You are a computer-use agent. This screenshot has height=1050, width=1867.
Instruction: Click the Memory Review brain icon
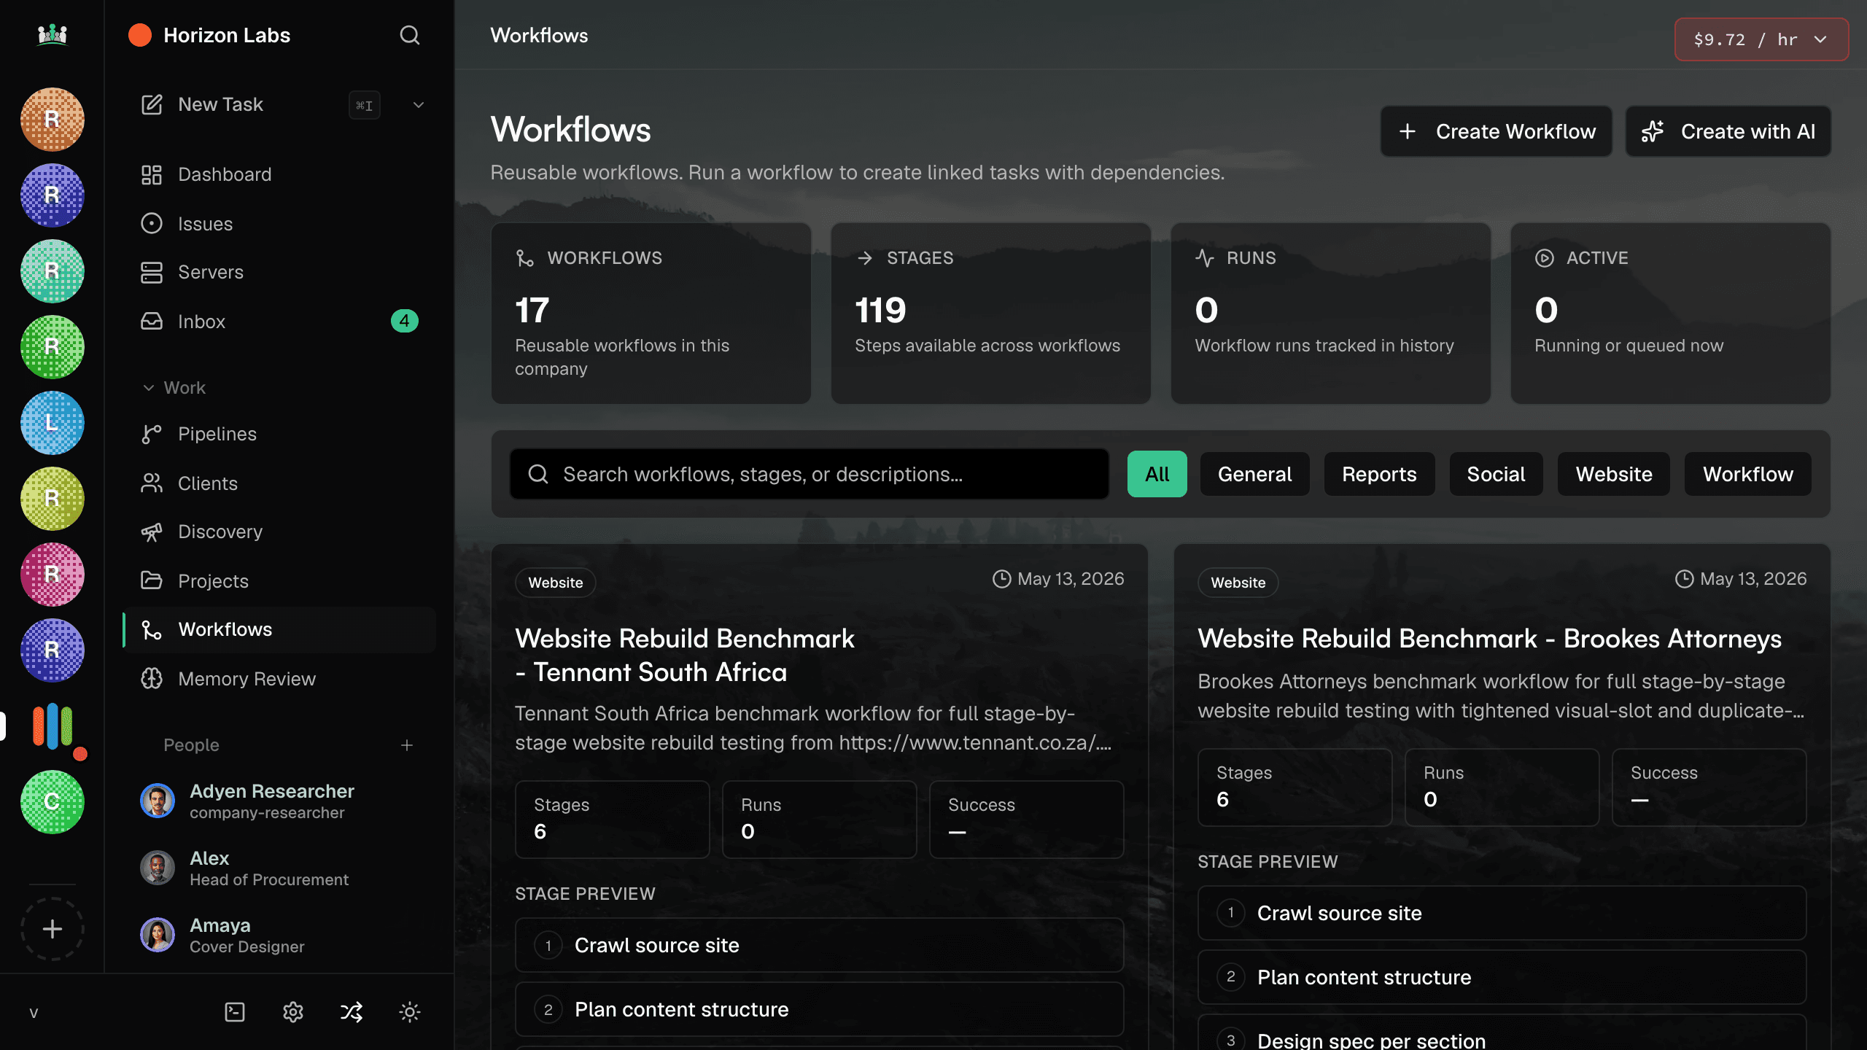(x=152, y=678)
